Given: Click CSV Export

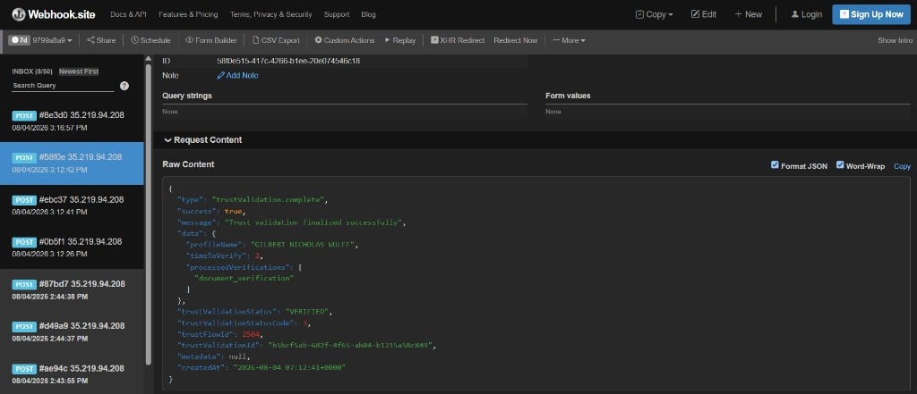Looking at the screenshot, I should tap(276, 40).
